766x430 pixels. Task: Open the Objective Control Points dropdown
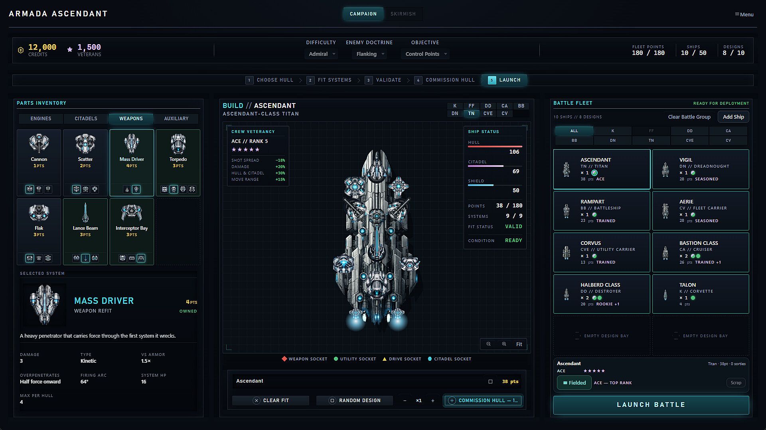click(425, 54)
